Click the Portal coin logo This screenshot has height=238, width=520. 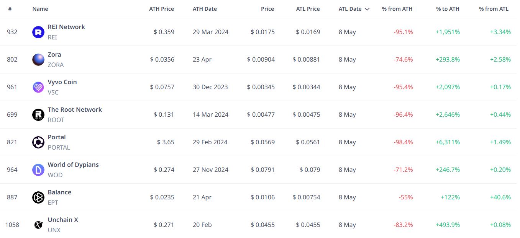(x=38, y=142)
